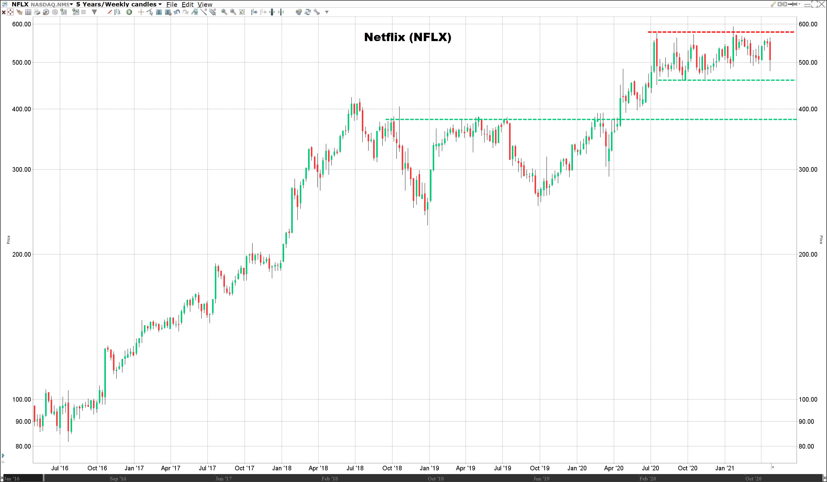Click the gold wrench icon at top-right

tap(773, 4)
